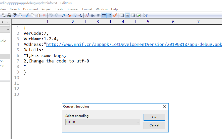Open the Emmet menu

pyautogui.click(x=87, y=9)
